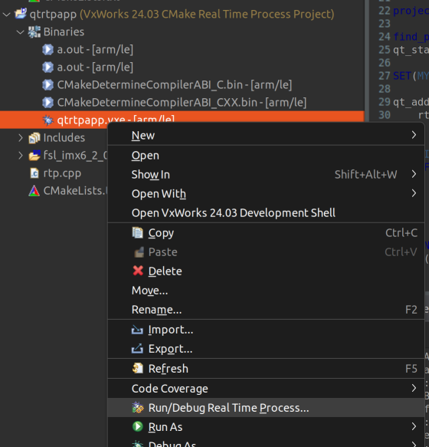Viewport: 429px width, 447px height.
Task: Click the Run/Debug Real Time Process icon
Action: click(x=138, y=408)
